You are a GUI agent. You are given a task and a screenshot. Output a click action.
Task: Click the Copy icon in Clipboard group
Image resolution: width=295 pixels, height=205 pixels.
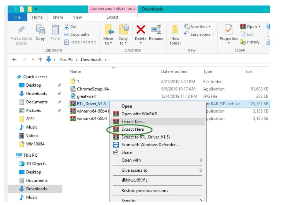coord(40,30)
